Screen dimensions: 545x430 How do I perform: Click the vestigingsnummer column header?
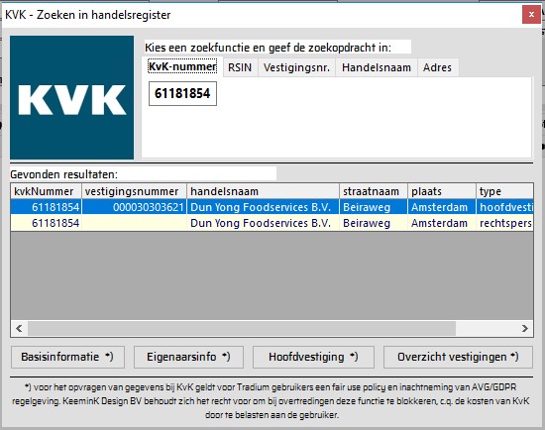tap(134, 191)
